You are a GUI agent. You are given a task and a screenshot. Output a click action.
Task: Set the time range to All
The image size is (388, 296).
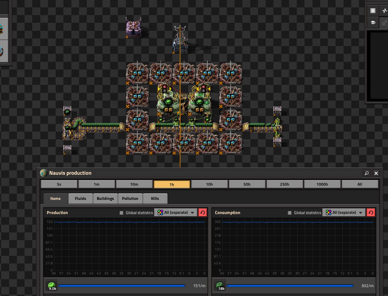360,184
